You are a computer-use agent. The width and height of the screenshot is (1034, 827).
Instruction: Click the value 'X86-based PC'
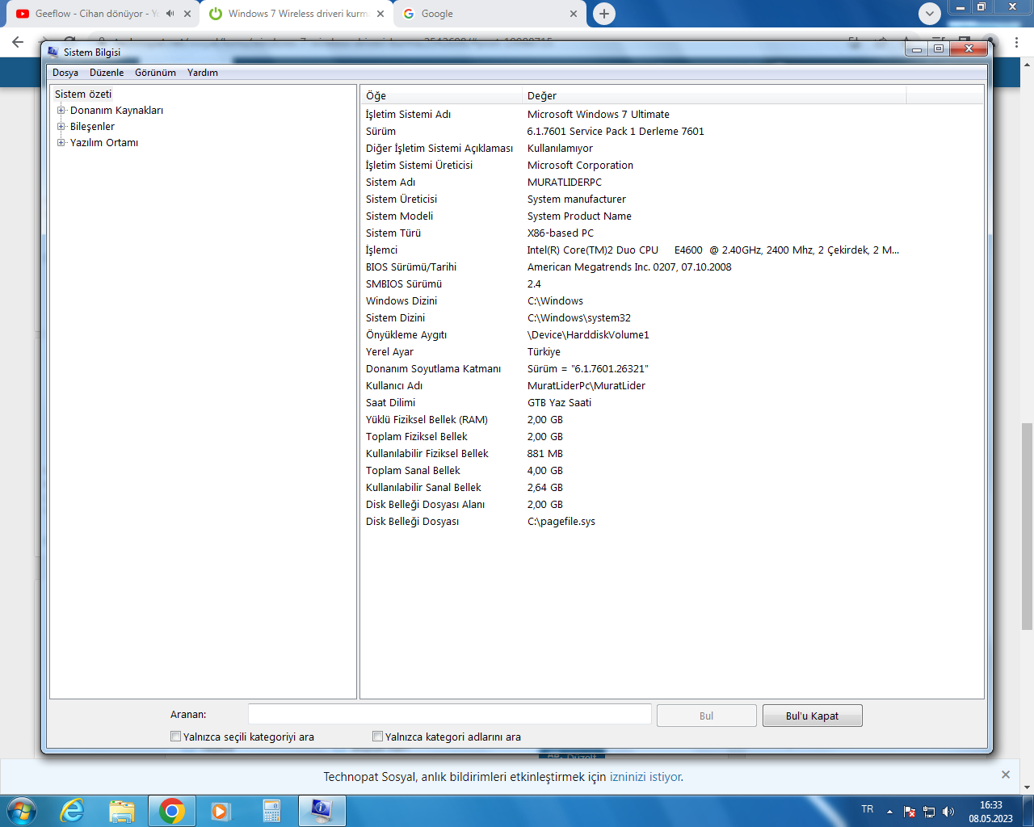(561, 233)
